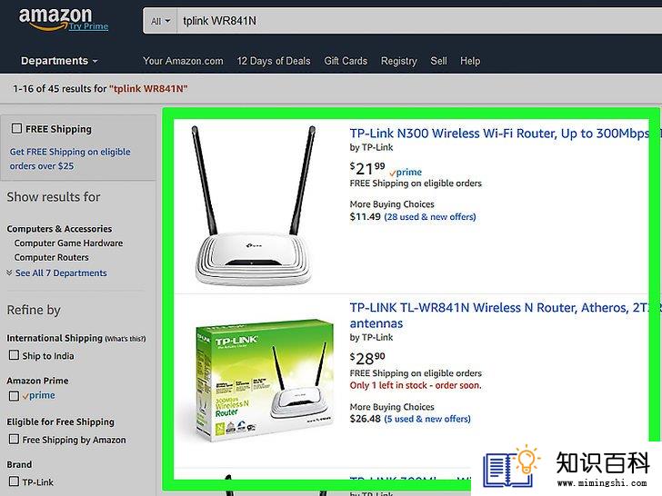Tick the FREE Shipping checkbox
Image resolution: width=662 pixels, height=496 pixels.
click(17, 128)
